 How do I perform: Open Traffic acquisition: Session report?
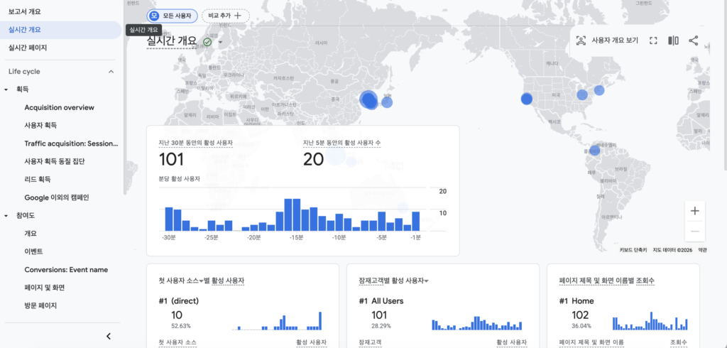[x=72, y=143]
